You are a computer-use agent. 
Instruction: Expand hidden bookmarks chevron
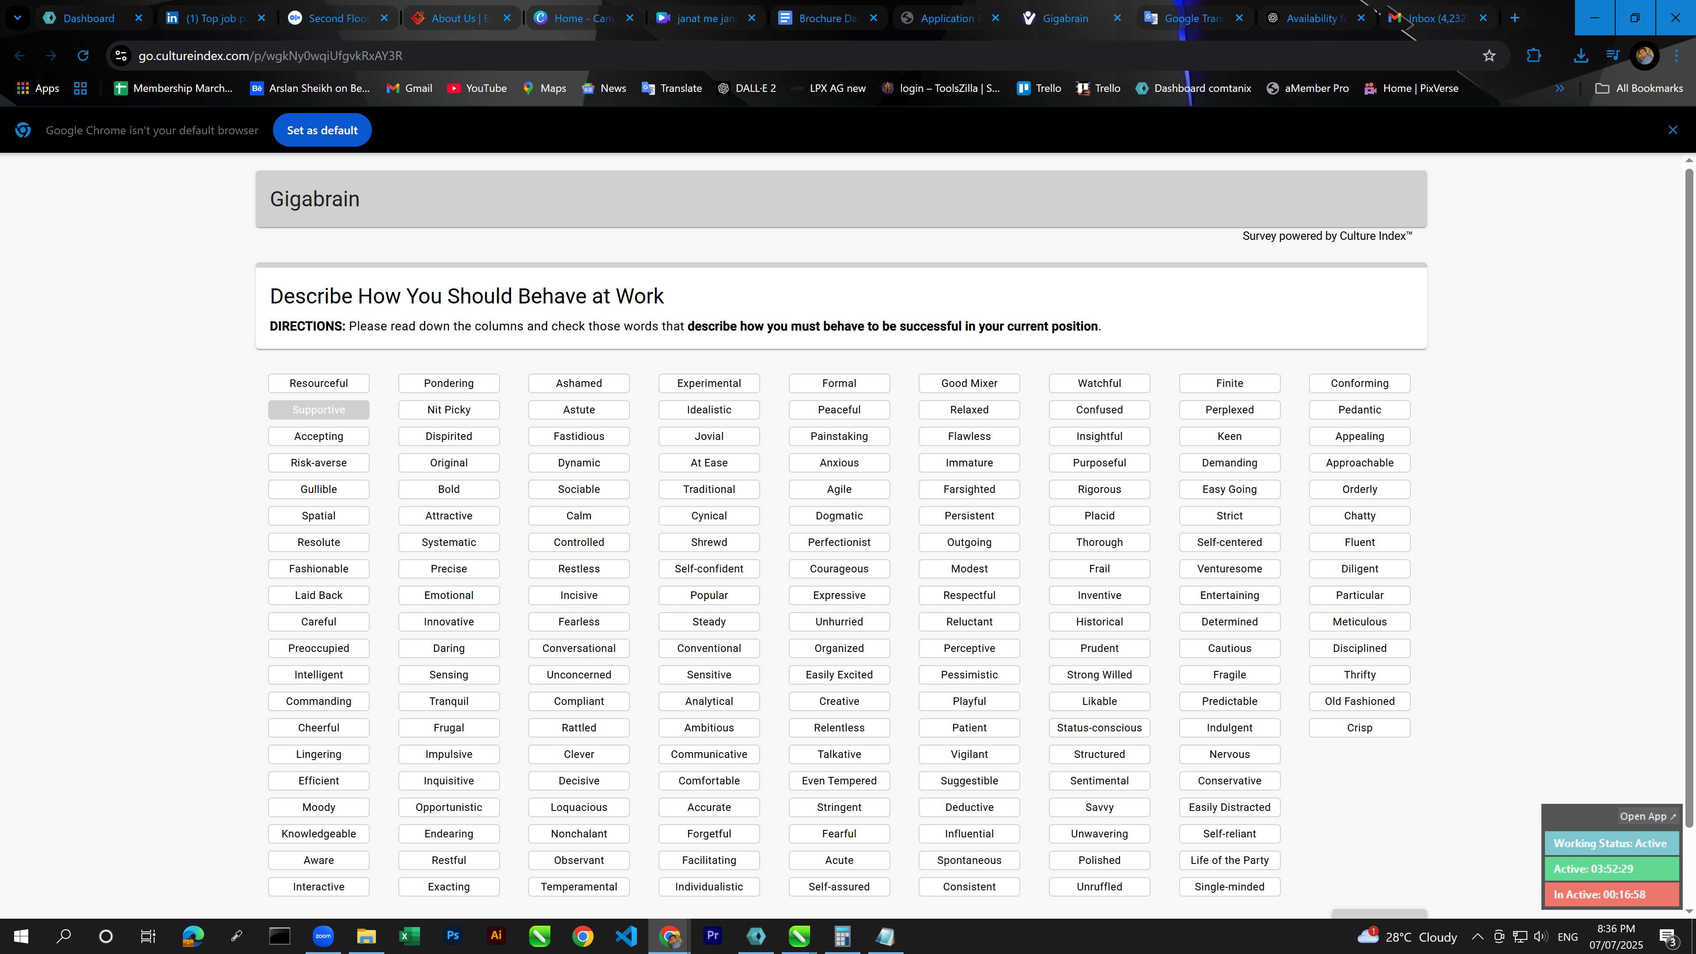1560,88
